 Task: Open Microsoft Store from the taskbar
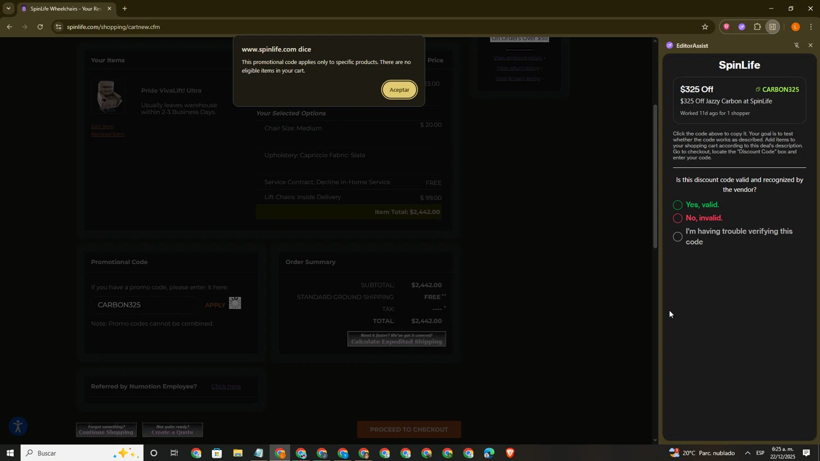pyautogui.click(x=217, y=453)
